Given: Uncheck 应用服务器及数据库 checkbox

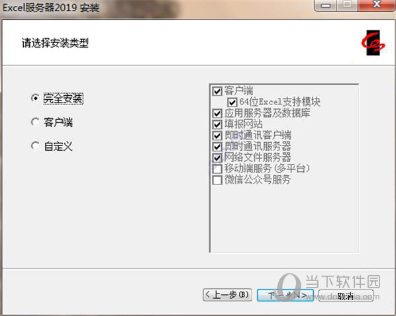Looking at the screenshot, I should tap(217, 113).
